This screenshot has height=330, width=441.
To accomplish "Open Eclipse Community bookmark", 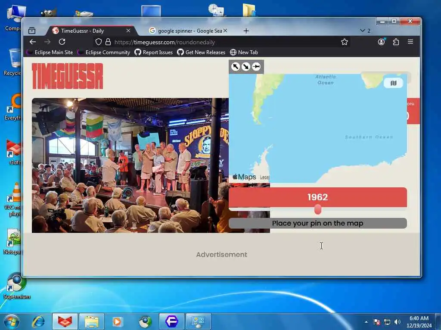I will click(104, 52).
